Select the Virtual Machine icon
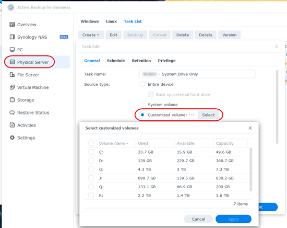The width and height of the screenshot is (287, 228). 12,87
